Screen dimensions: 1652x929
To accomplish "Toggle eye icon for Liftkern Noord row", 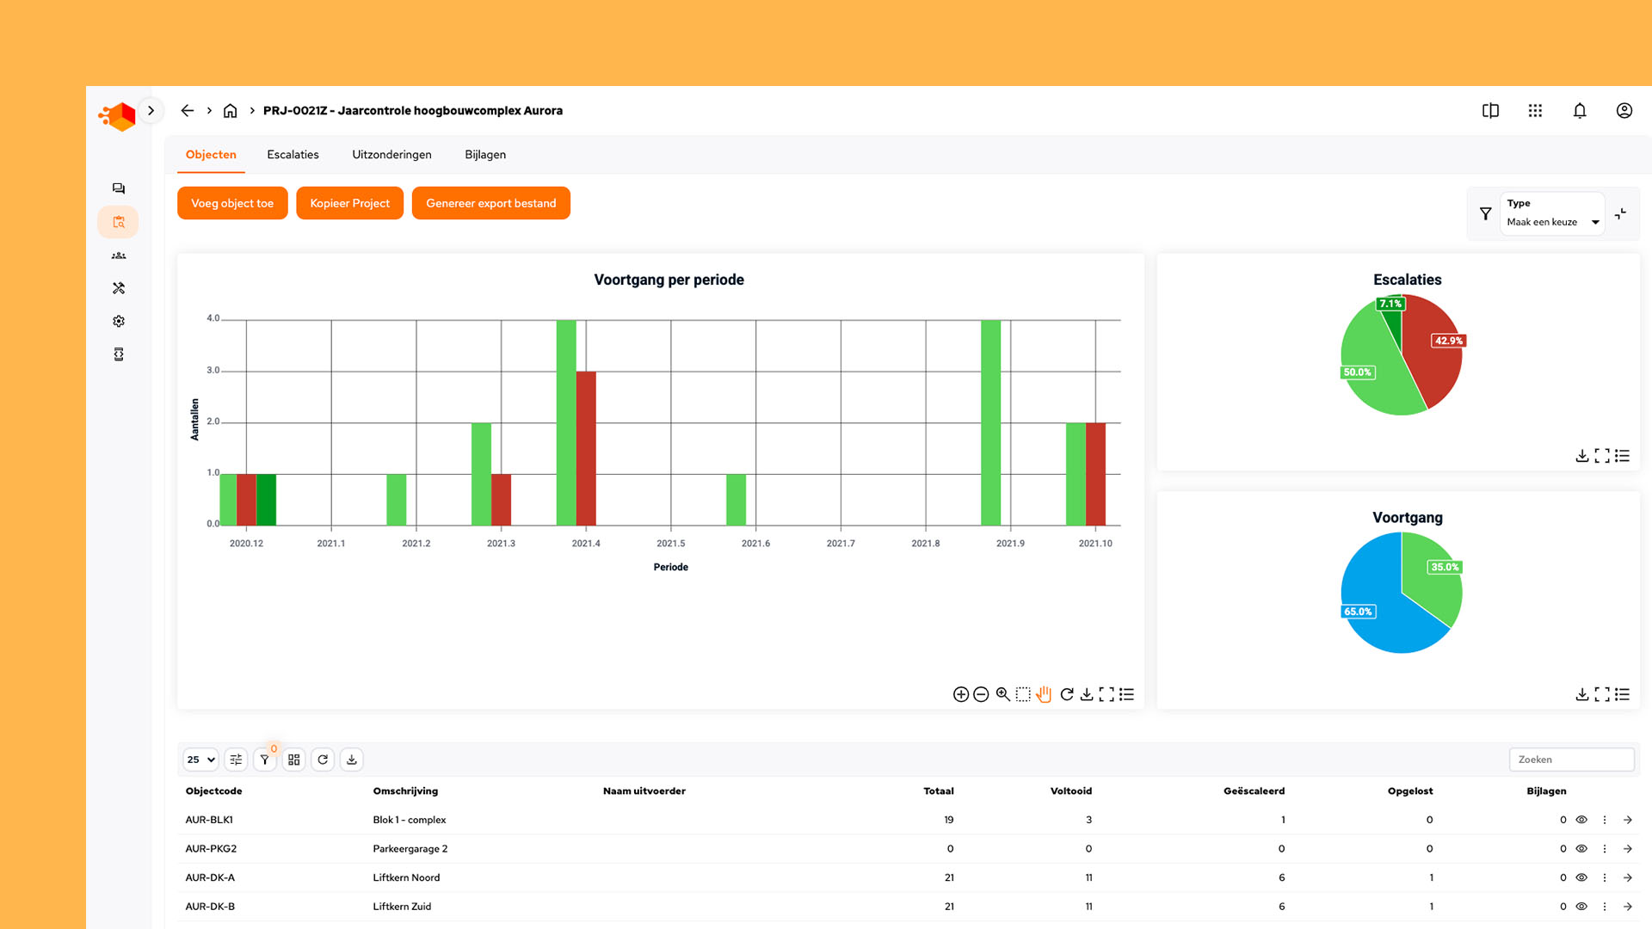I will [1581, 877].
